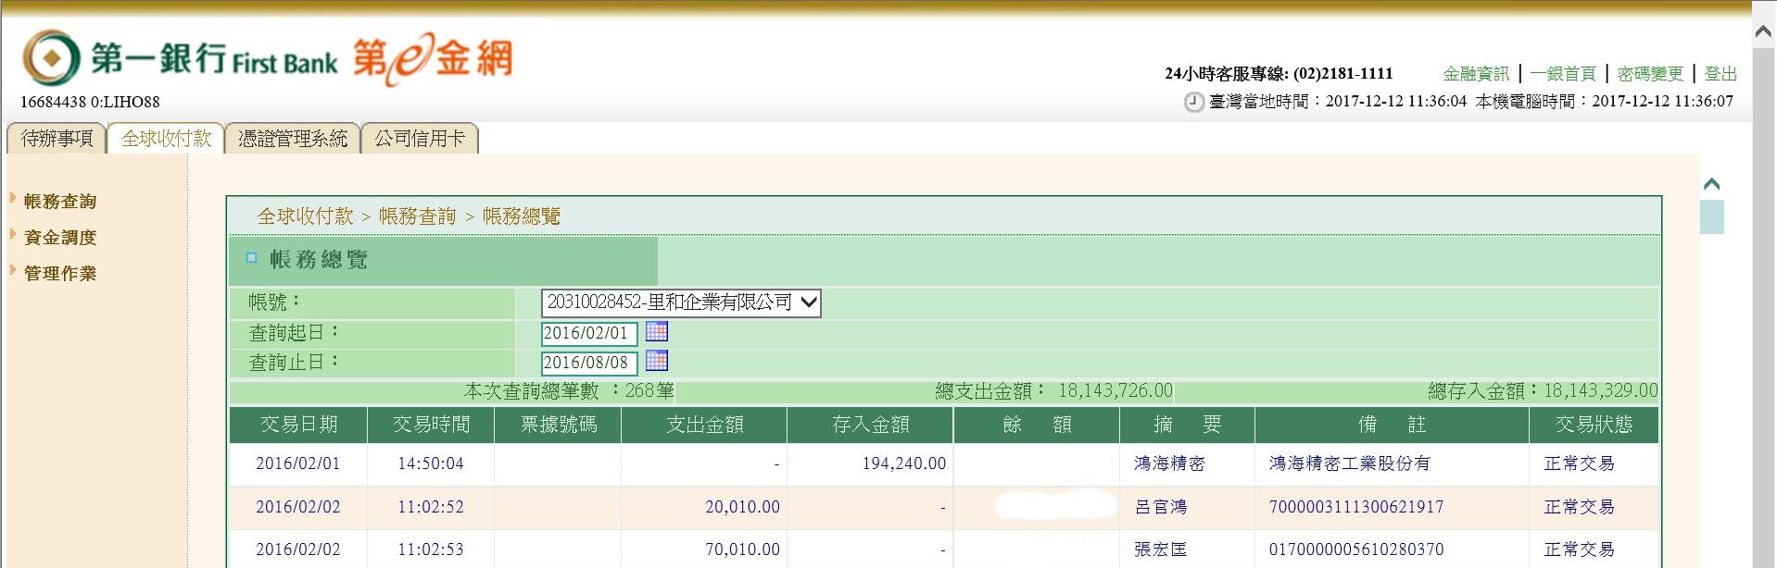Click 支出金額 column header
The height and width of the screenshot is (568, 1777).
704,425
